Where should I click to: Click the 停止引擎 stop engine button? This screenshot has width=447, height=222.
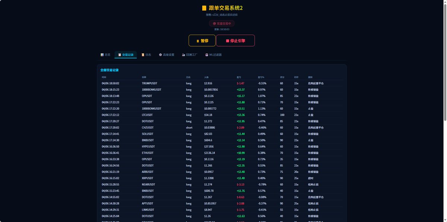coord(235,41)
